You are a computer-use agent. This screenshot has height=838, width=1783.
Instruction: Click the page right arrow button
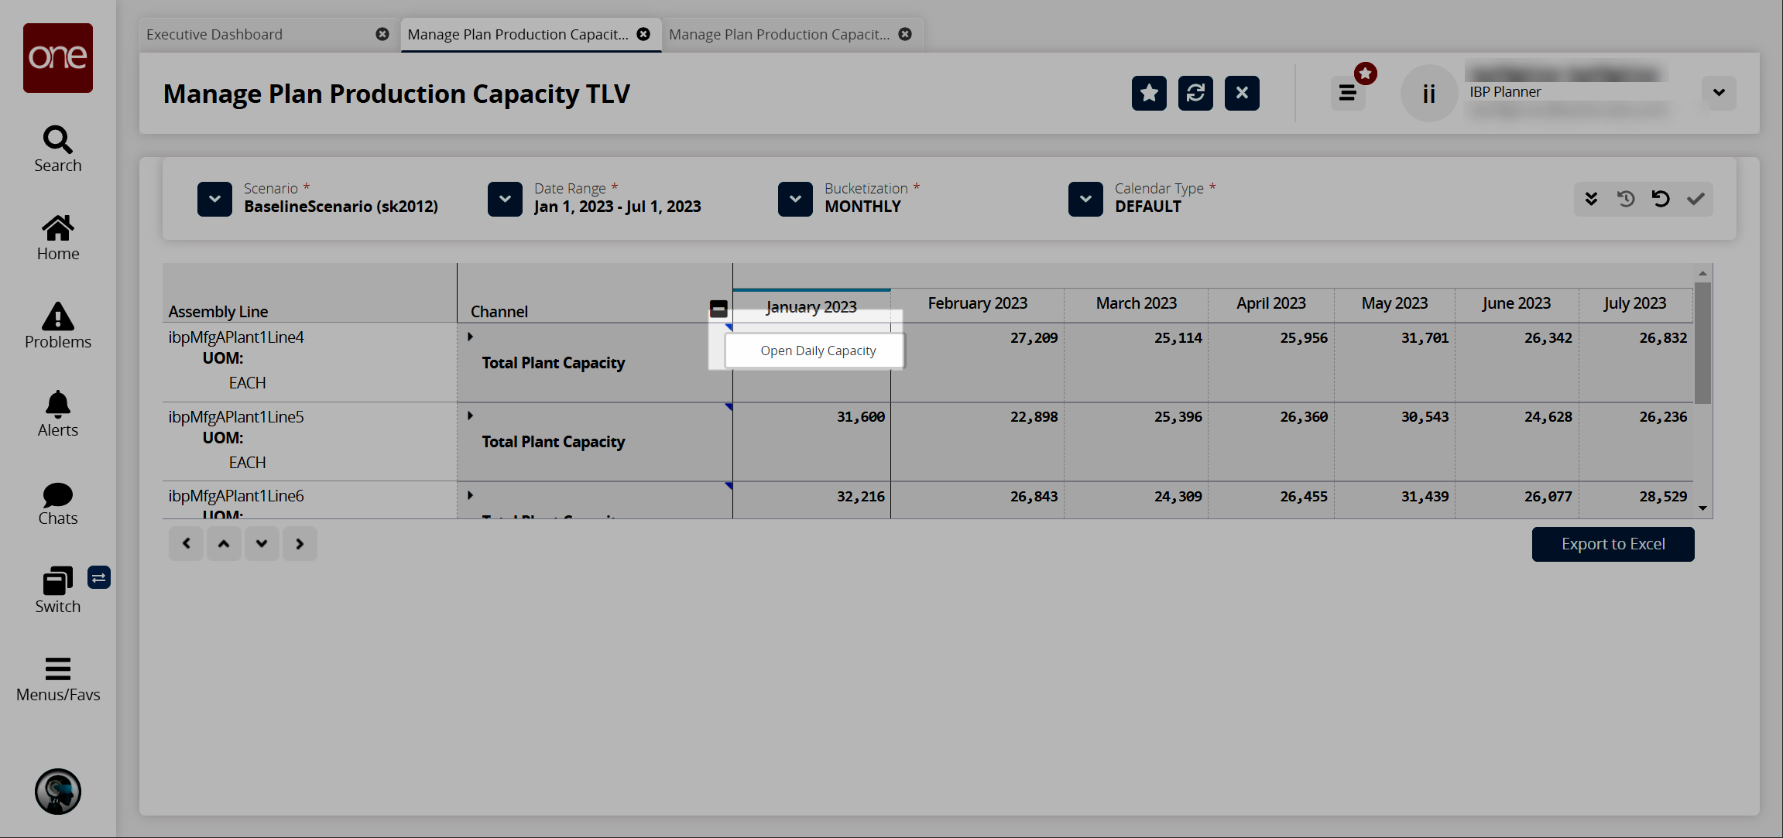(x=300, y=544)
